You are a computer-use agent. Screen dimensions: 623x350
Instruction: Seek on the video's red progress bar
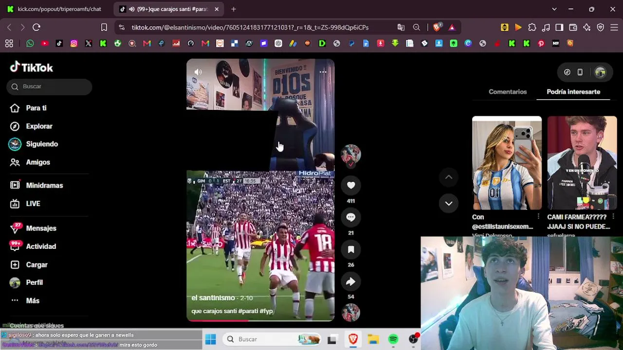[260, 320]
